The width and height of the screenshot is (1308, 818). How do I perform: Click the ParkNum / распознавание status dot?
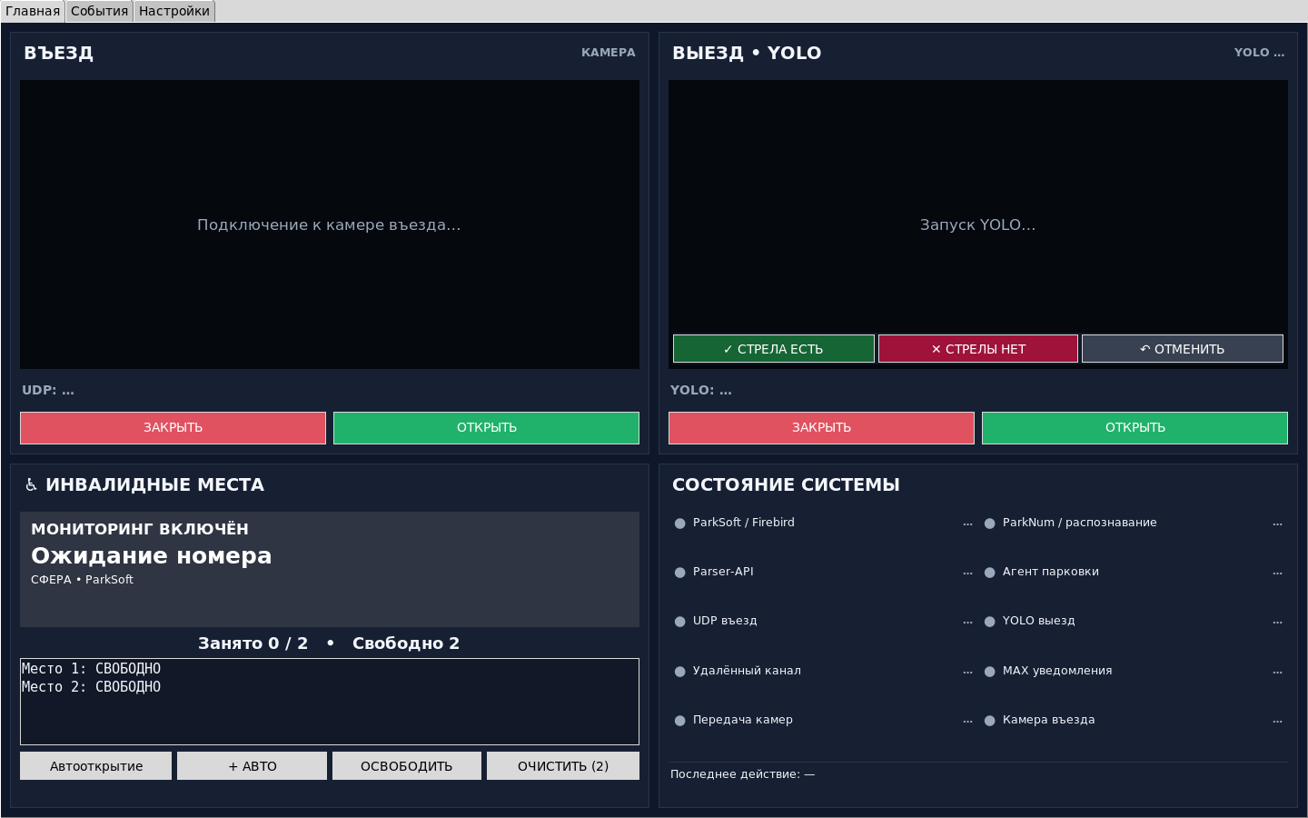990,524
